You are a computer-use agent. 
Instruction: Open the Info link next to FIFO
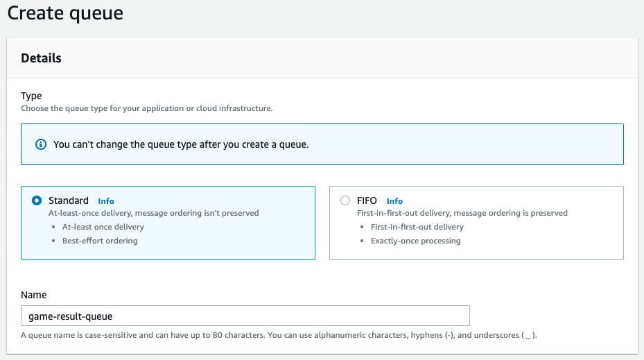click(x=394, y=201)
